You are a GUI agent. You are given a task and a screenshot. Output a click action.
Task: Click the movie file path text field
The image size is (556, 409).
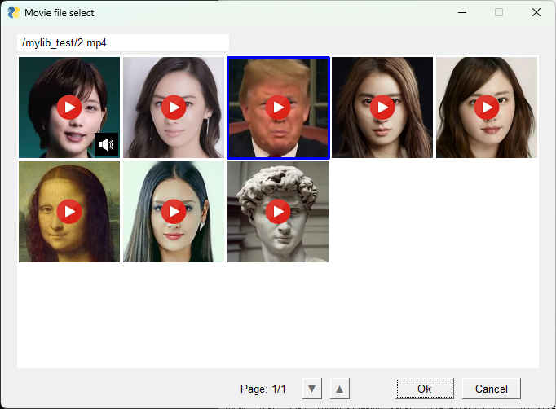122,42
